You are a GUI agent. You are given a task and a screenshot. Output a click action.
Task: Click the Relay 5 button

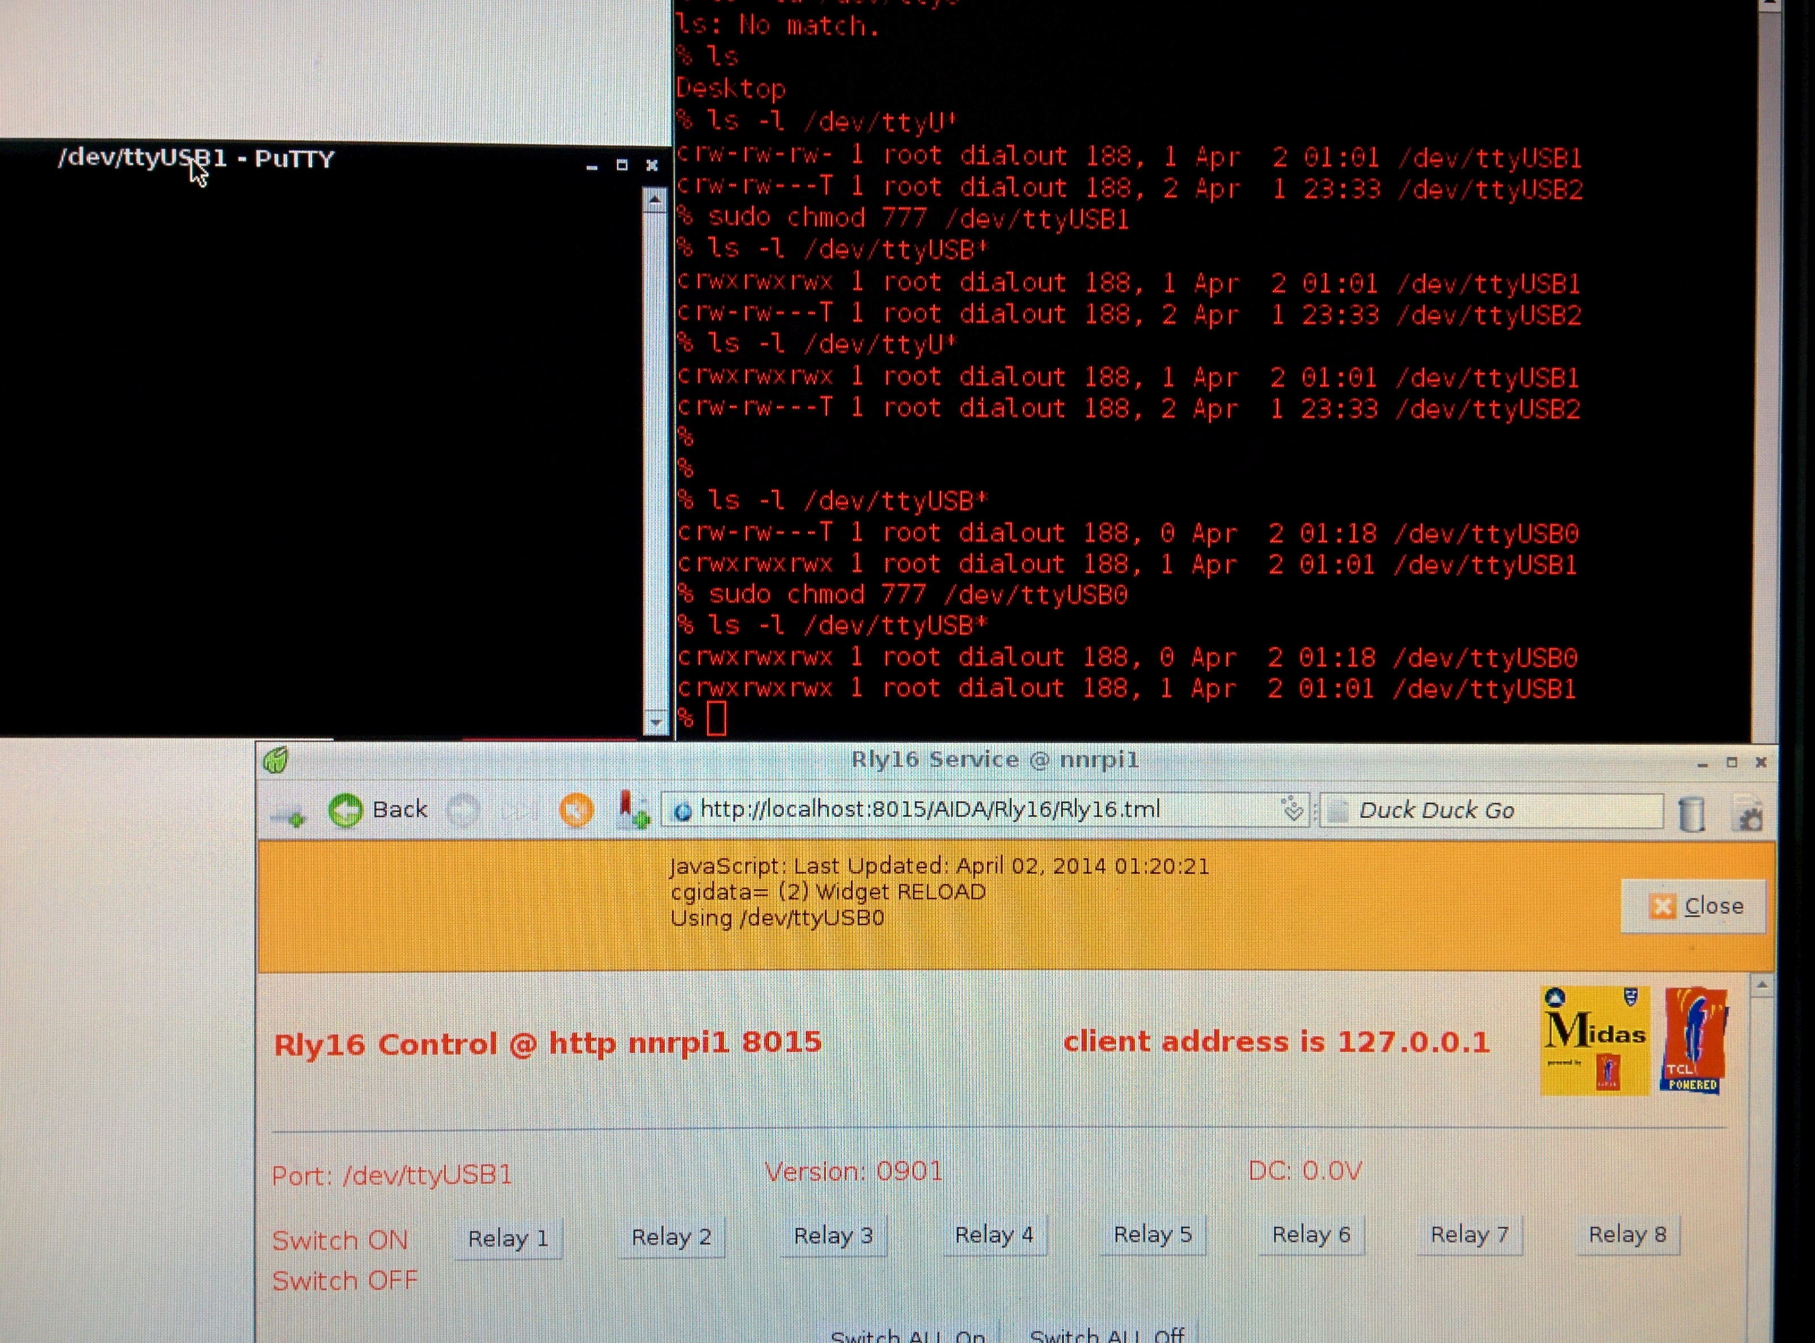(1152, 1235)
